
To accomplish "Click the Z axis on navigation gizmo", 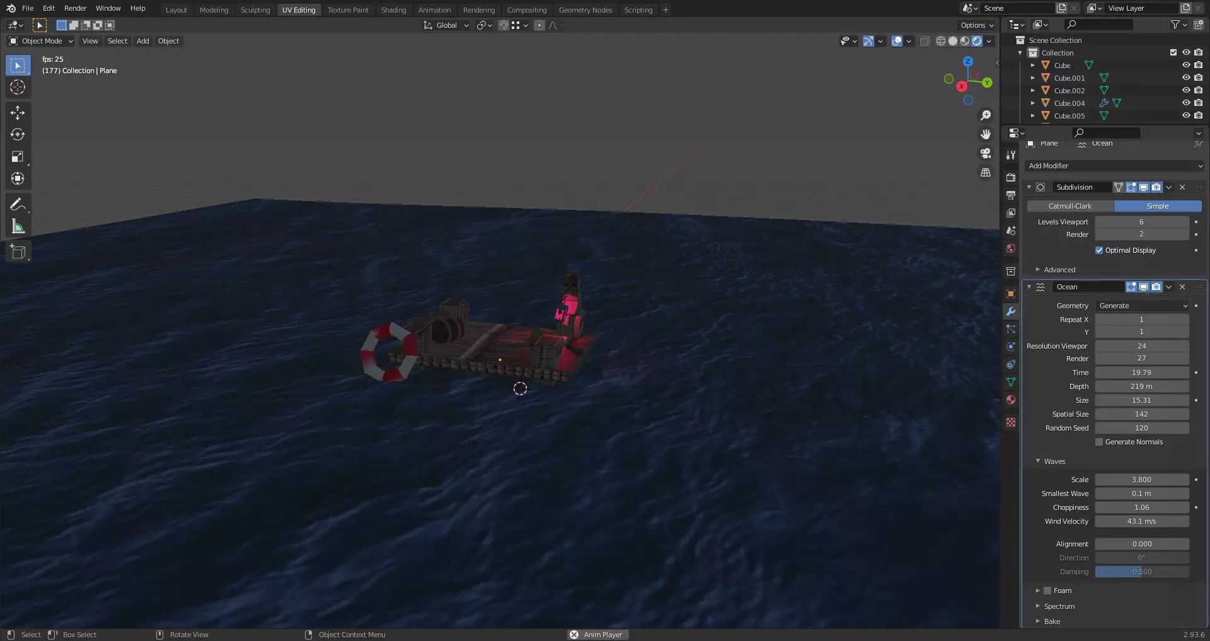I will (968, 61).
